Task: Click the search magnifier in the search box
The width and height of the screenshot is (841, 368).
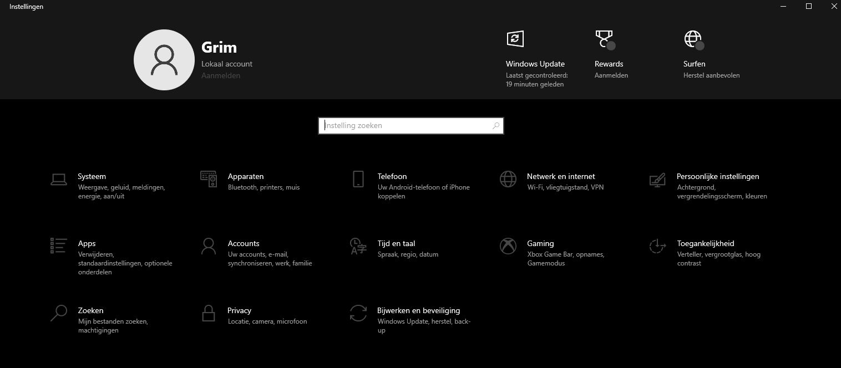Action: [x=496, y=126]
